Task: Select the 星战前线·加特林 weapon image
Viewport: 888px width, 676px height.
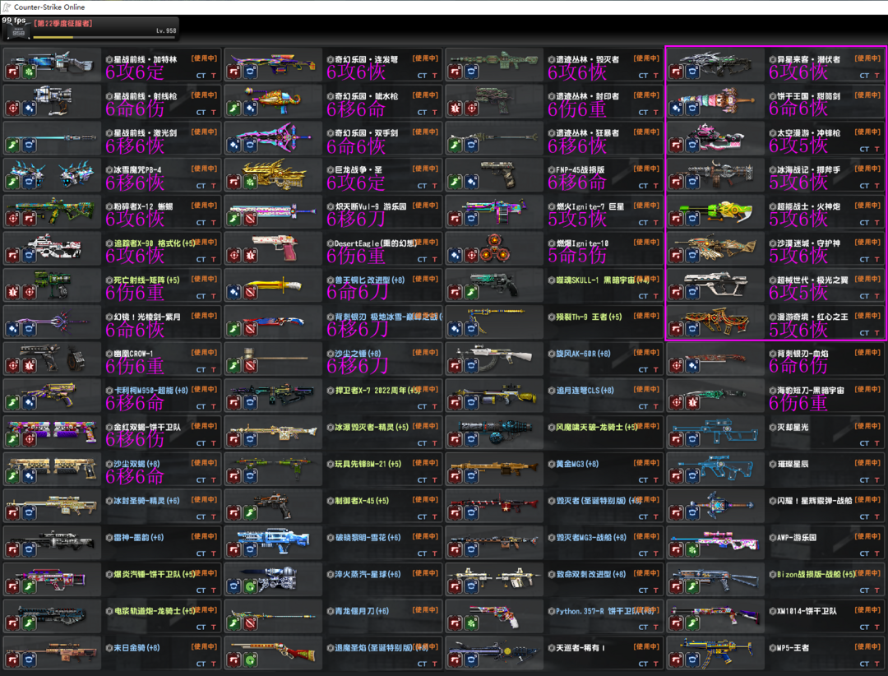Action: (52, 63)
